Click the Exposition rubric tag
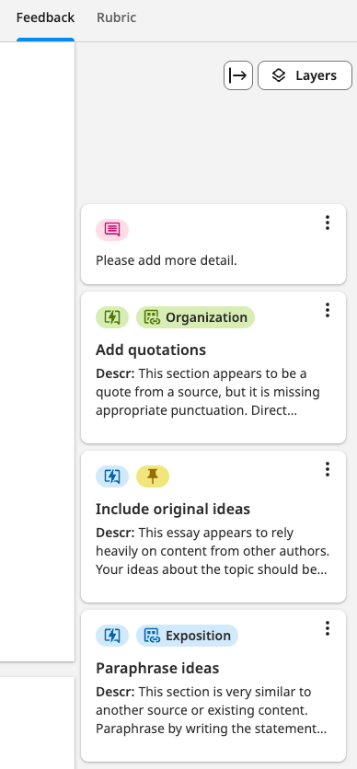The width and height of the screenshot is (357, 769). pyautogui.click(x=188, y=636)
